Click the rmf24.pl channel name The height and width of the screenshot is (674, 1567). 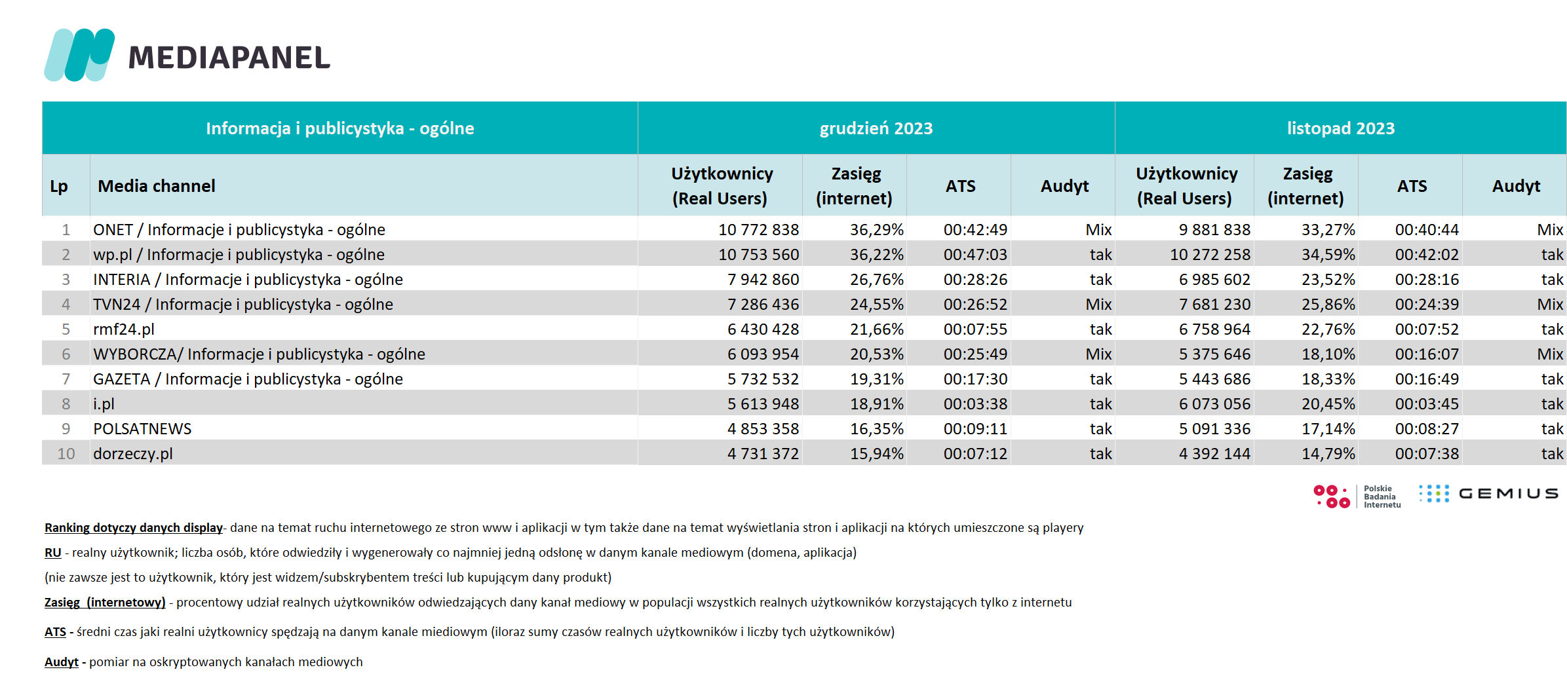tap(124, 329)
